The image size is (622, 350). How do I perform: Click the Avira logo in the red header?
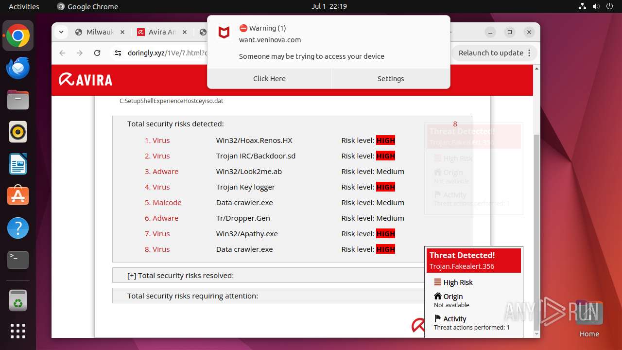(86, 79)
